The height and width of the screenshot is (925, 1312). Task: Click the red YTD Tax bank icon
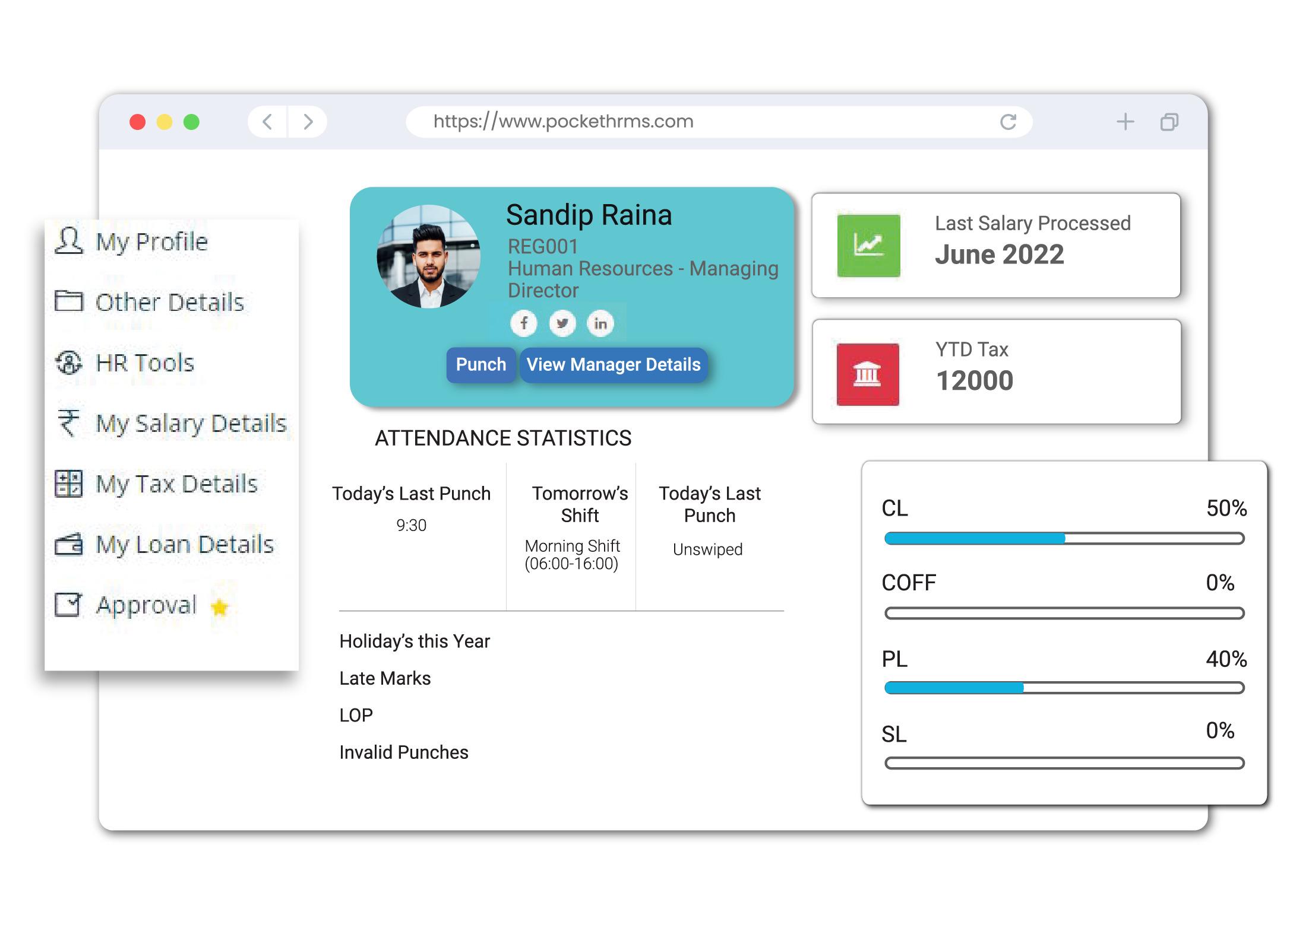click(x=867, y=374)
